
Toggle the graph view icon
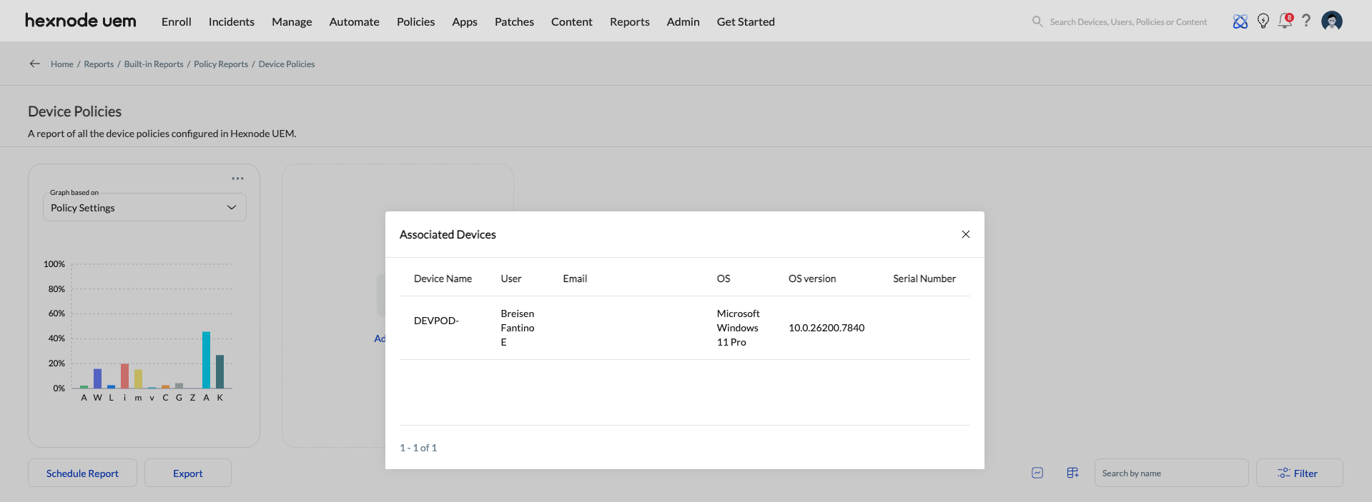click(1037, 473)
